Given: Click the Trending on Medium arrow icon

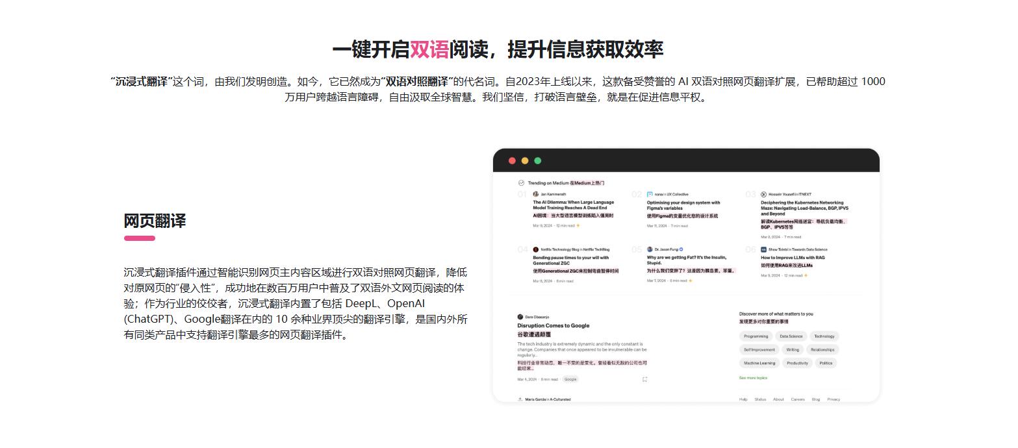Looking at the screenshot, I should 521,183.
